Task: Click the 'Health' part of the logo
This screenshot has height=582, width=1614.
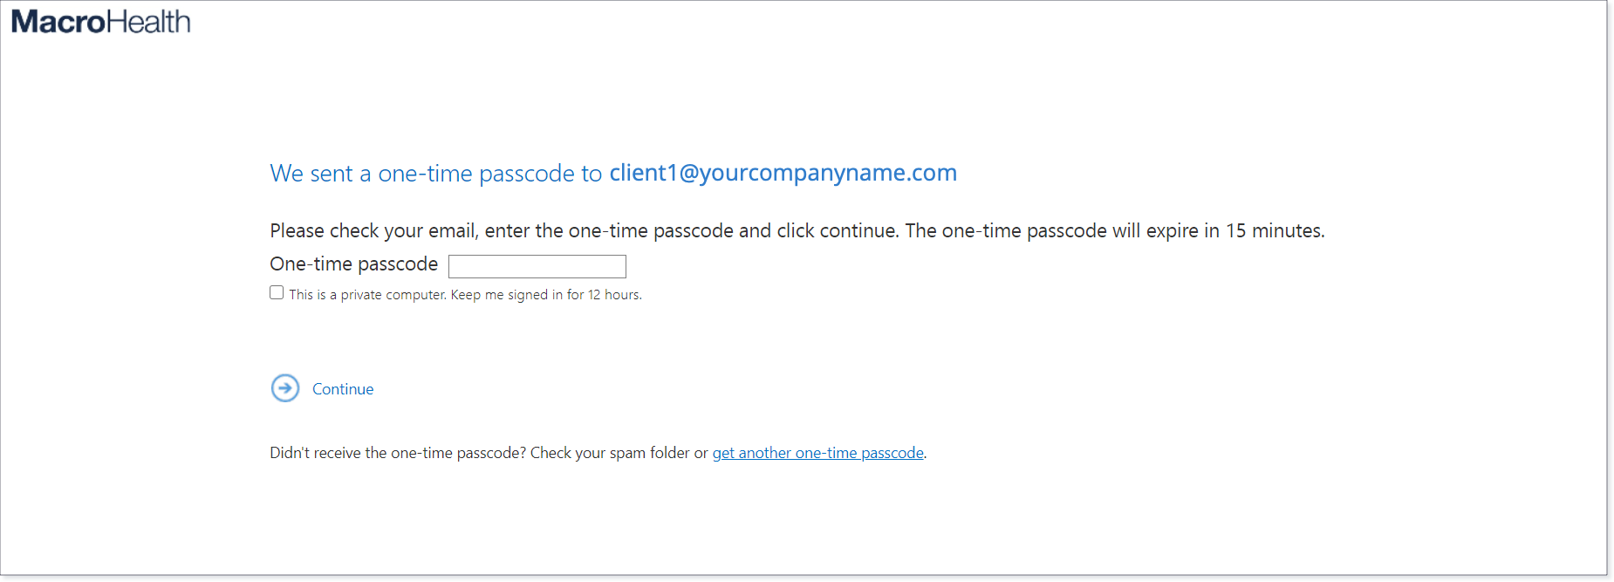Action: click(x=148, y=22)
